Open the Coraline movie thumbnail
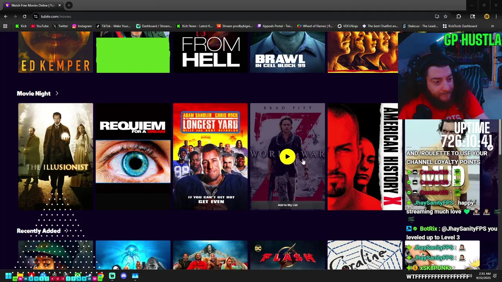502x282 pixels. pyautogui.click(x=365, y=255)
